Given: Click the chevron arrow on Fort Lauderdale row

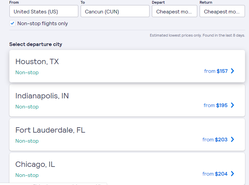Looking at the screenshot, I should [233, 139].
